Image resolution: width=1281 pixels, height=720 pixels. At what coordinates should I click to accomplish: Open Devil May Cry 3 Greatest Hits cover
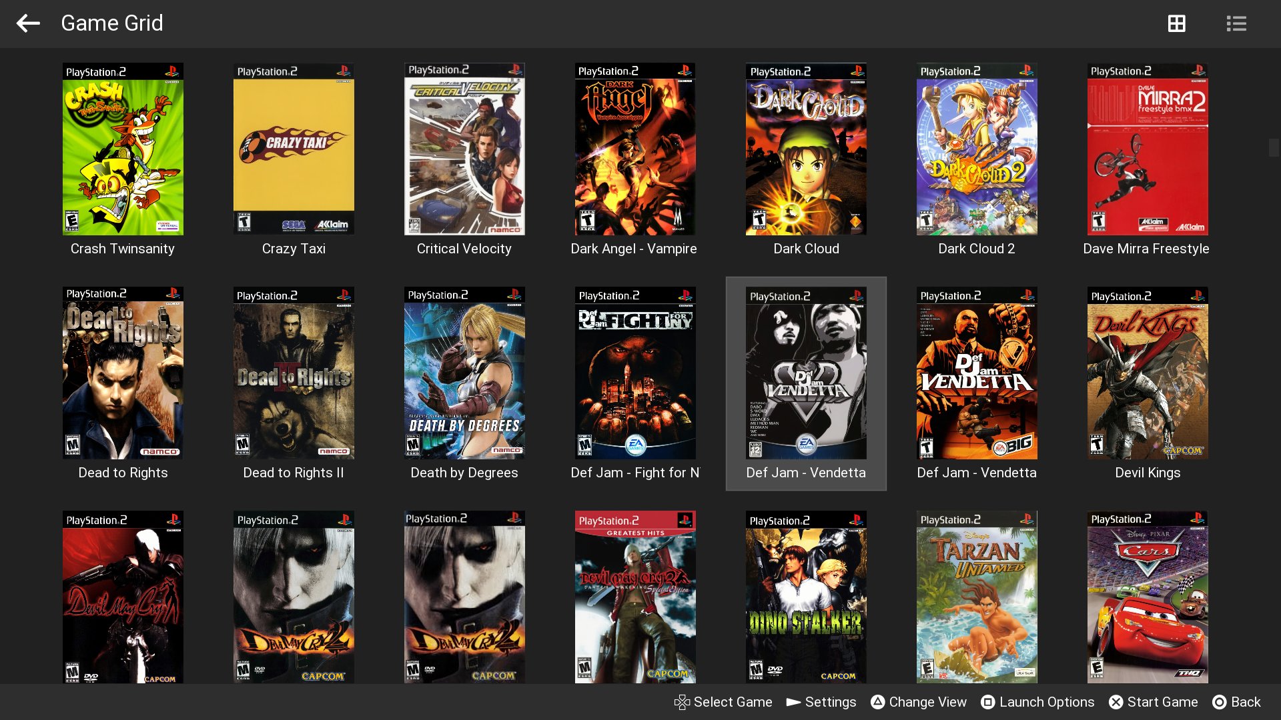pyautogui.click(x=635, y=597)
